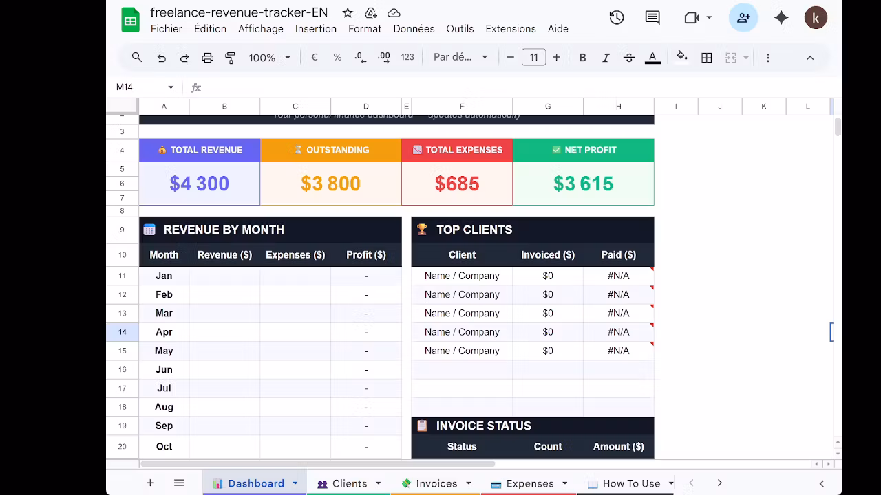
Task: Format as percent
Action: [x=337, y=58]
